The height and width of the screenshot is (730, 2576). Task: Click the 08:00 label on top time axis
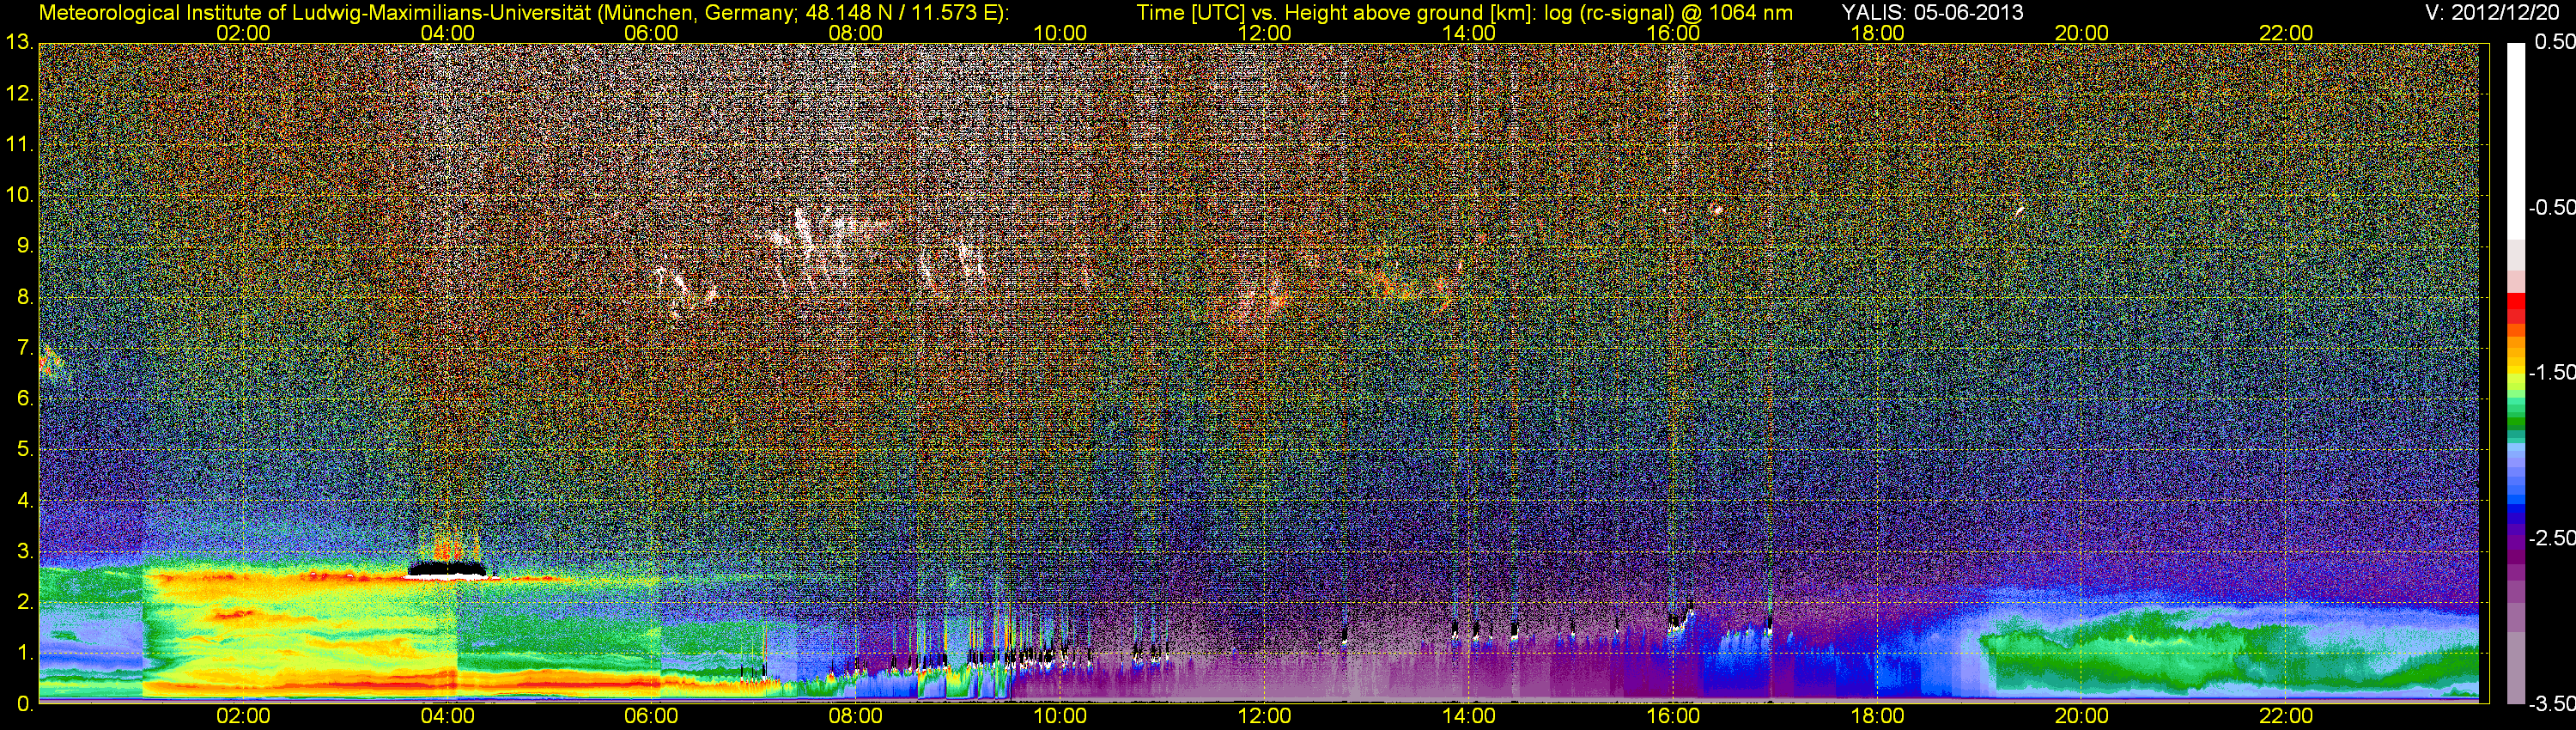(856, 33)
